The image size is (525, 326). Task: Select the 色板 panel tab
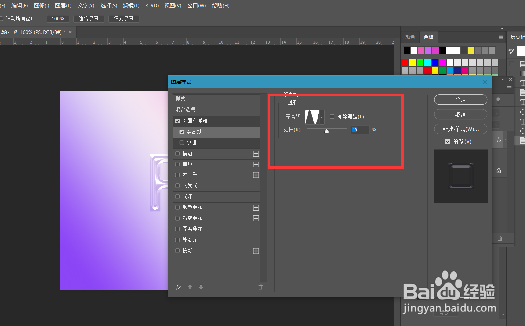[428, 37]
